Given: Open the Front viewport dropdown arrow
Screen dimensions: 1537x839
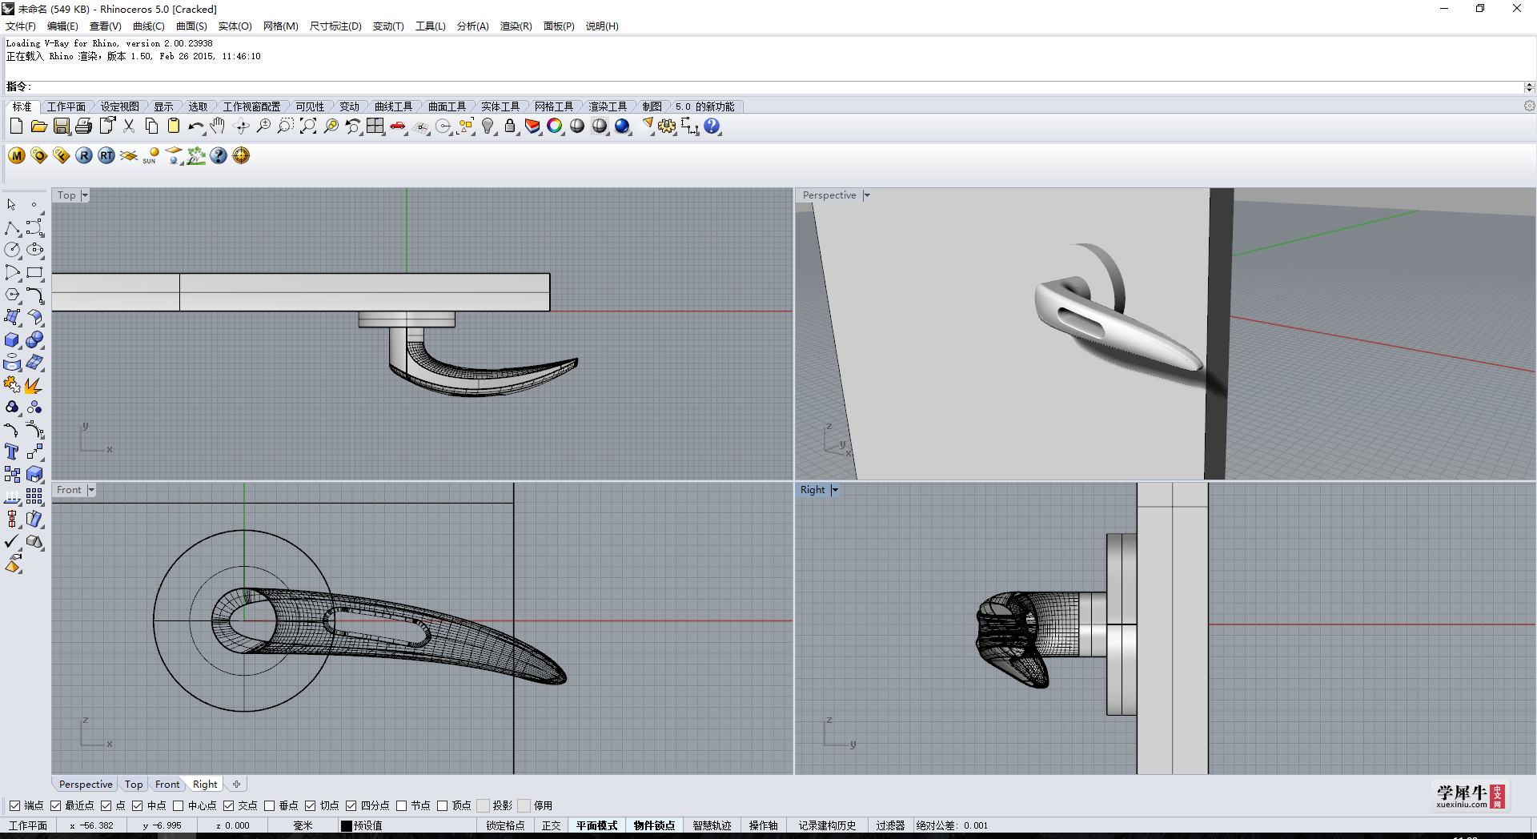Looking at the screenshot, I should point(90,490).
